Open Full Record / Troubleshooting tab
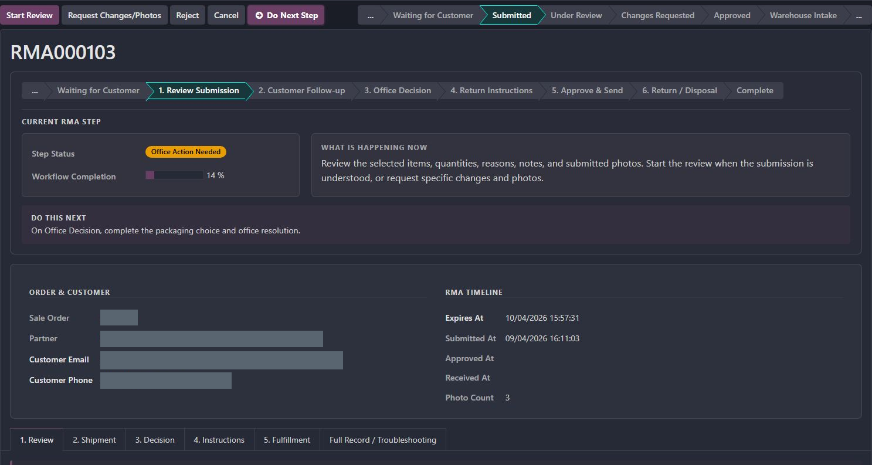 383,440
